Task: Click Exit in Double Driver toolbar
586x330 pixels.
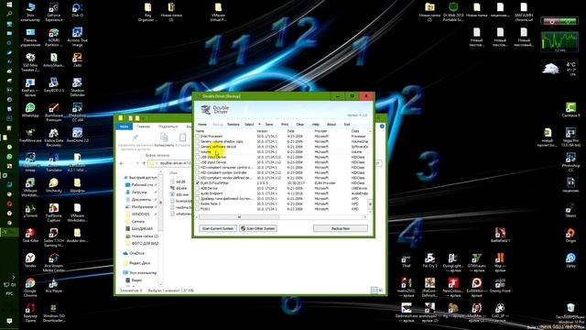Action: 347,125
